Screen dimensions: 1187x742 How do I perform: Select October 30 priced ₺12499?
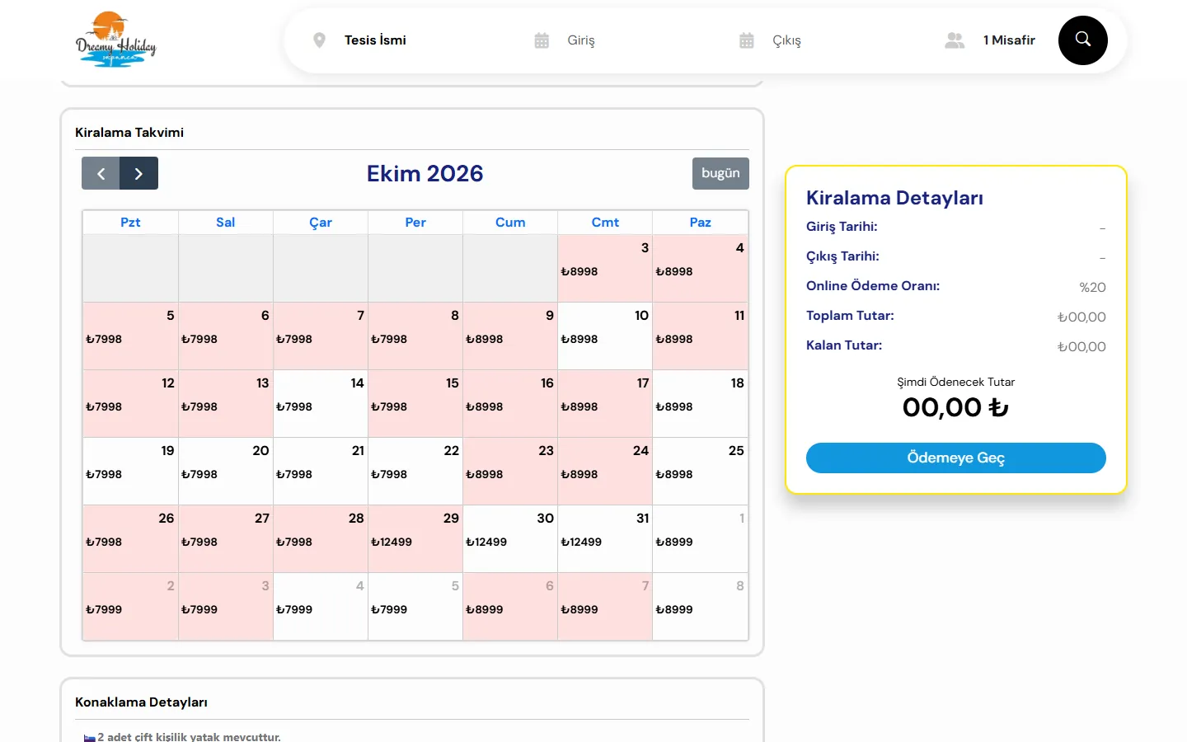[x=510, y=539]
